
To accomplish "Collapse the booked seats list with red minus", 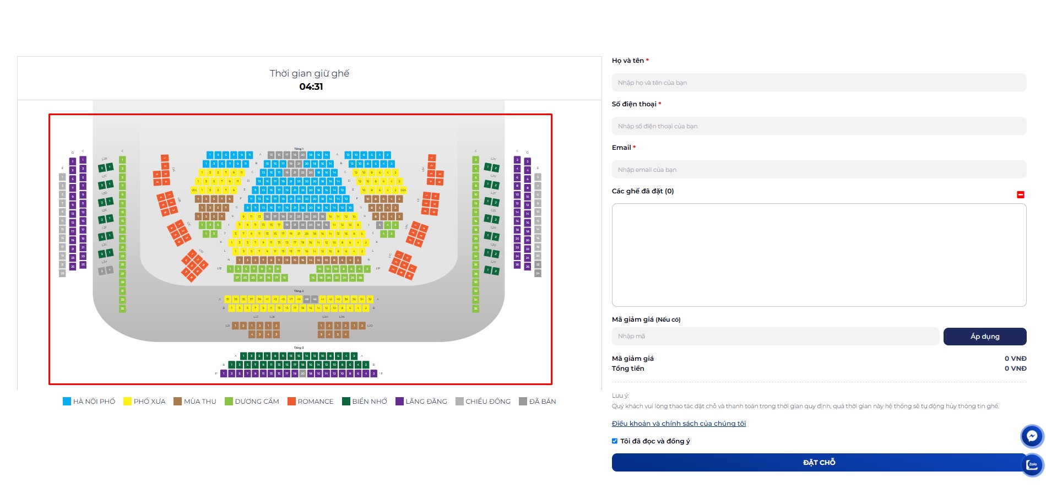I will (x=1020, y=194).
